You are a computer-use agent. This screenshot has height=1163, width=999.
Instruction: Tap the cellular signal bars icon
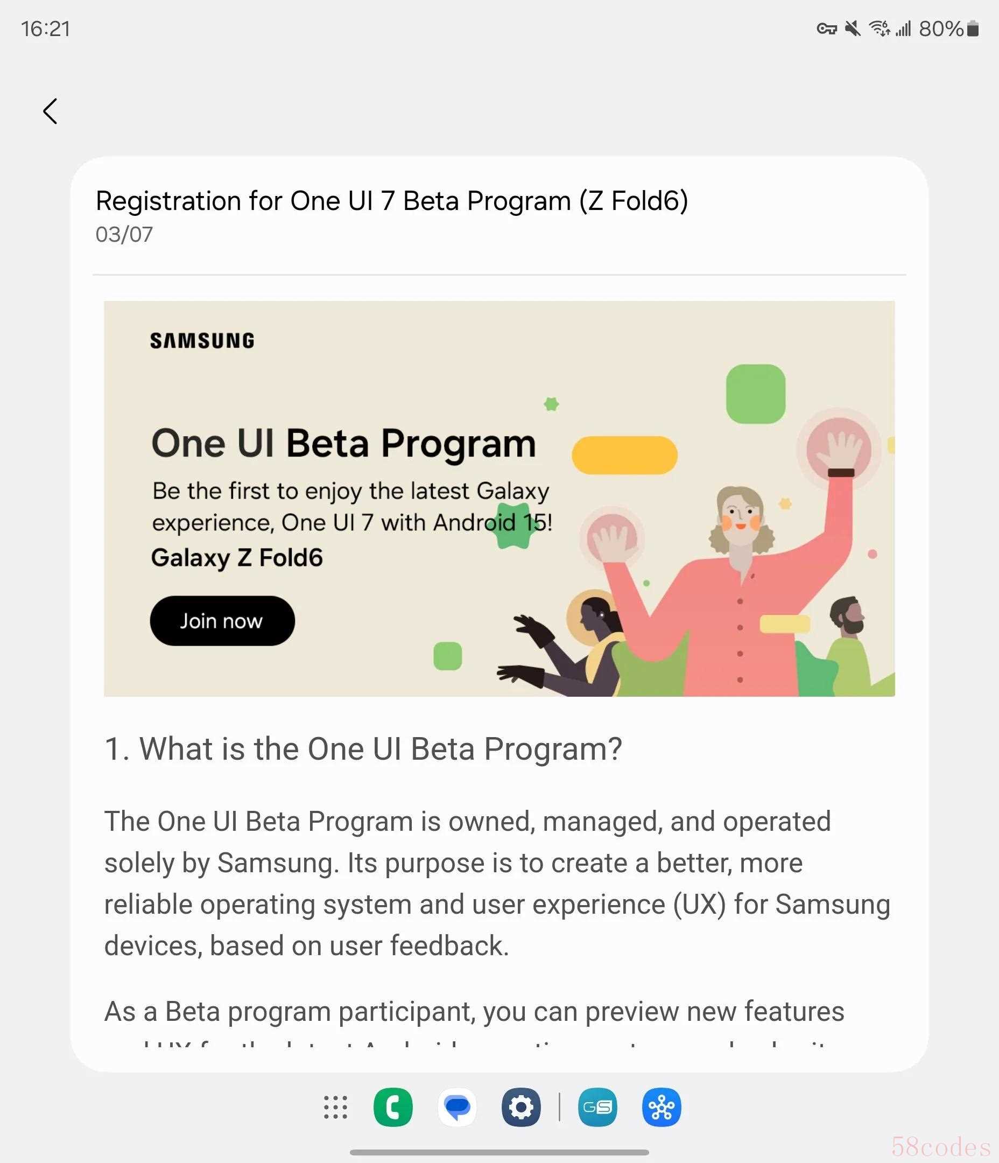pos(903,28)
